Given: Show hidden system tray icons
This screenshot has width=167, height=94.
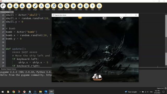Looking at the screenshot, I should coord(140,92).
